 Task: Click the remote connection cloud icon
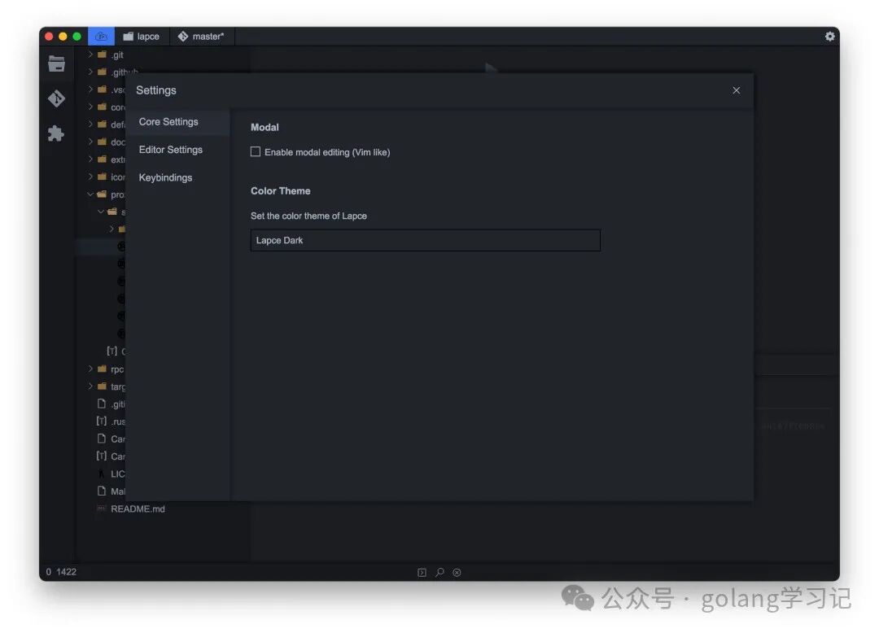coord(101,37)
